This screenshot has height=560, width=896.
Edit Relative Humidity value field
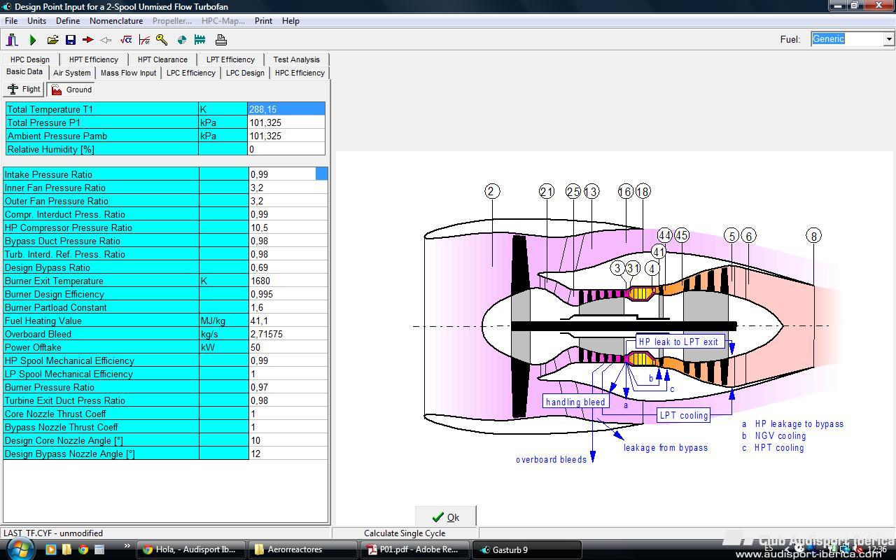click(x=286, y=149)
